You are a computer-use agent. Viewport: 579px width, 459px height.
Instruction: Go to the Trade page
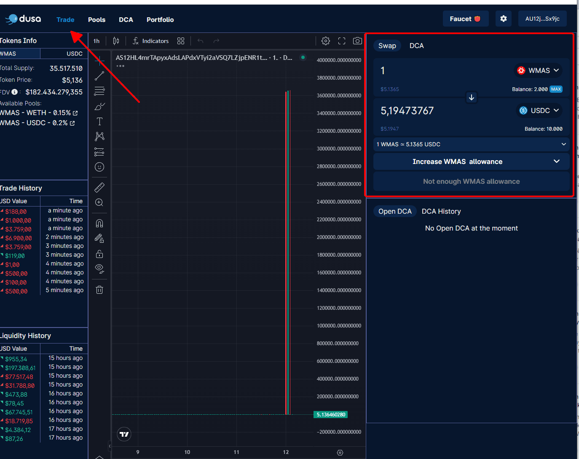65,20
